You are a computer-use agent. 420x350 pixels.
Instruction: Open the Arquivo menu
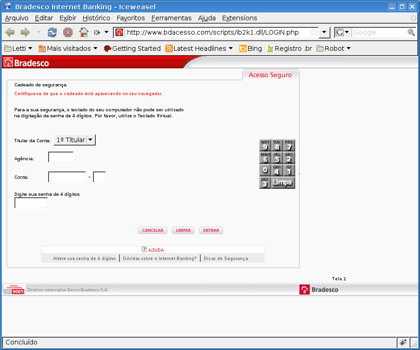point(17,18)
